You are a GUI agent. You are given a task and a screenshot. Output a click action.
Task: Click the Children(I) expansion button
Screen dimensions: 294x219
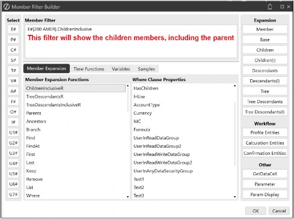pos(265,60)
